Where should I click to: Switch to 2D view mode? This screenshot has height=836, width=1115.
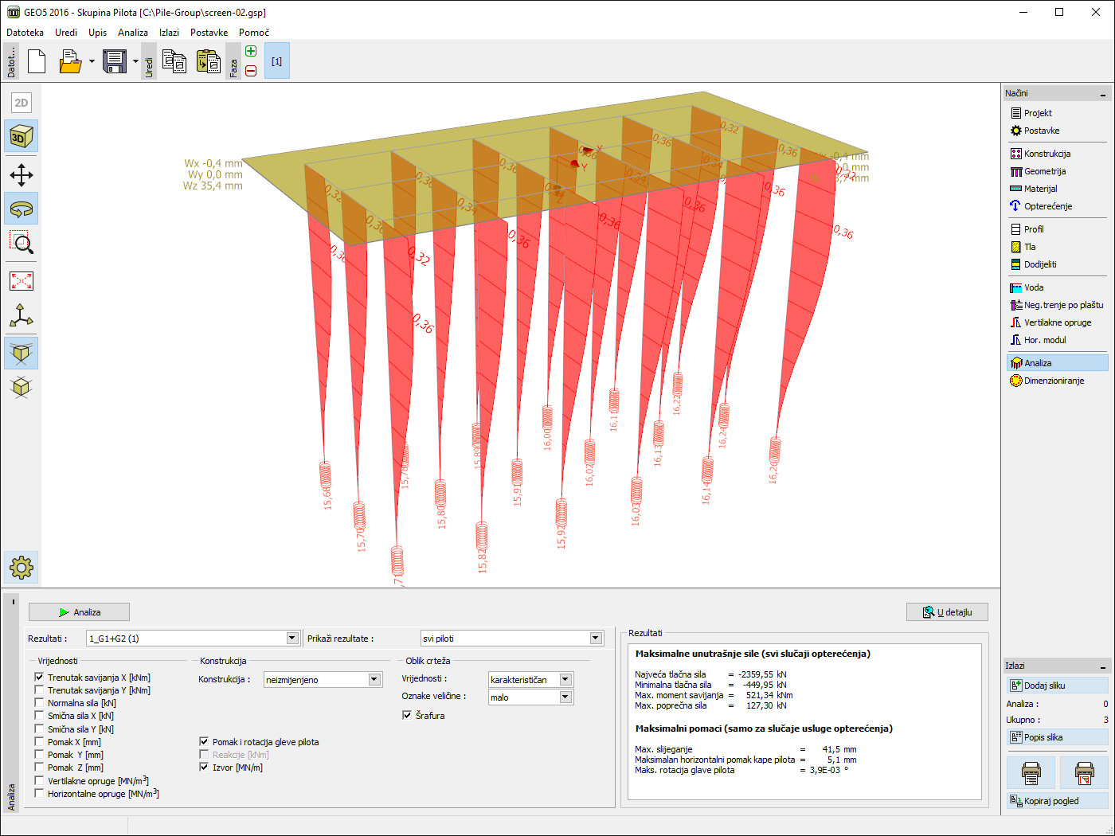tap(22, 103)
